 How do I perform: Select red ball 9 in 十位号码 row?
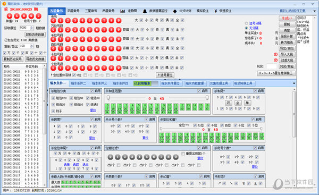pyautogui.click(x=119, y=58)
